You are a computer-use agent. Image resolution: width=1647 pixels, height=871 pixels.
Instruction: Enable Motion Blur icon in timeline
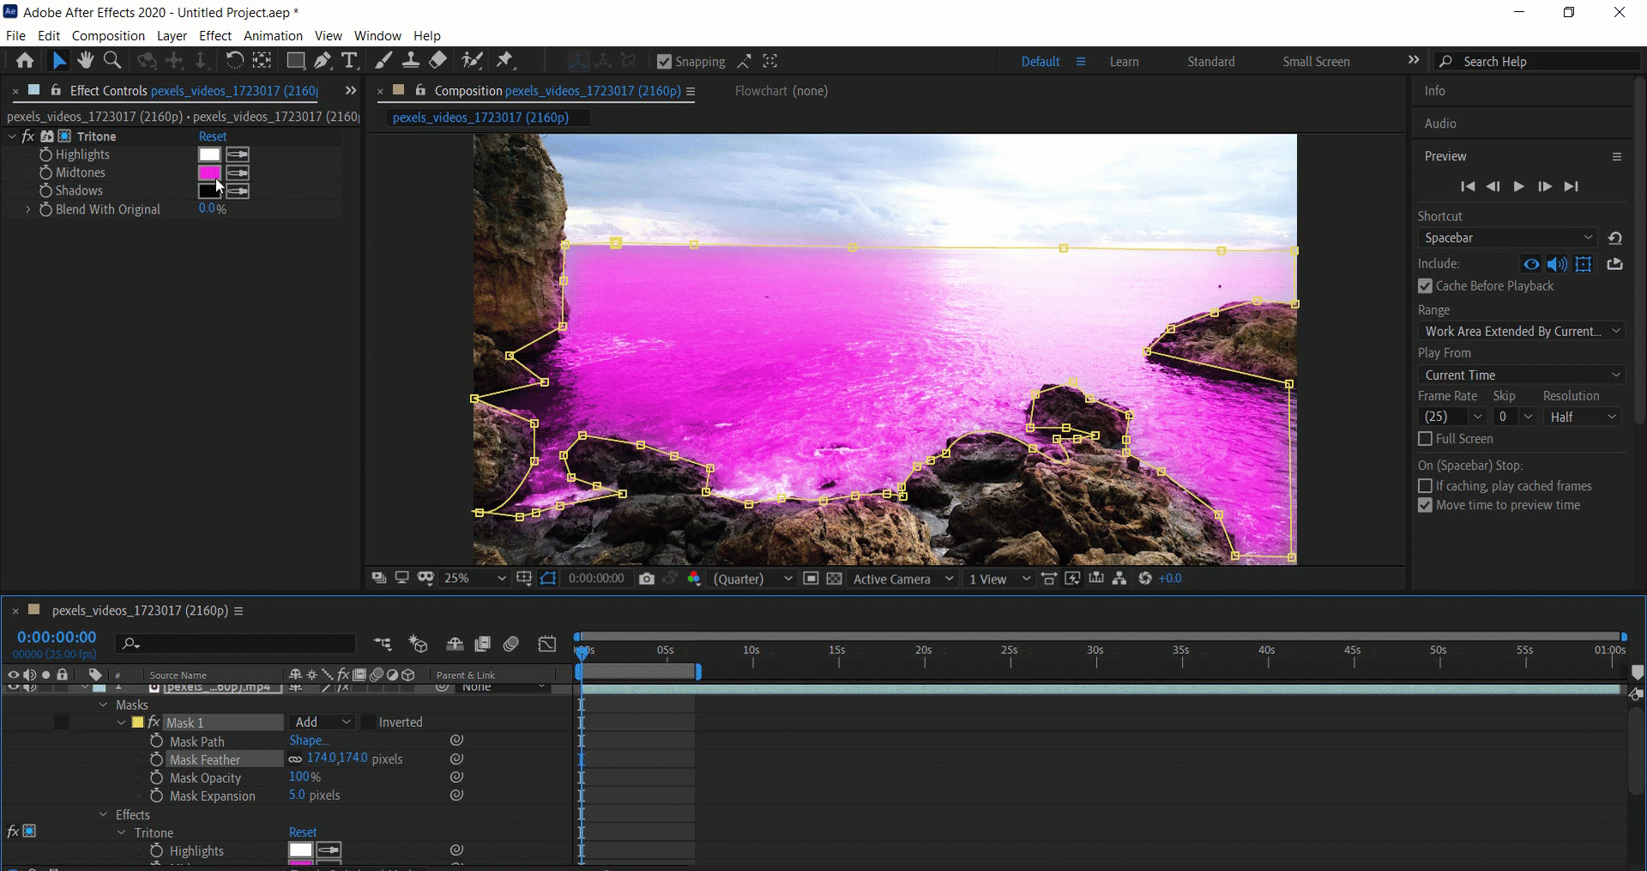pos(512,644)
